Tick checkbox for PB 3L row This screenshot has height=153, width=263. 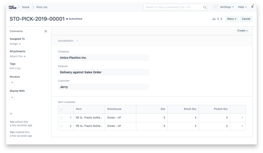pos(61,126)
